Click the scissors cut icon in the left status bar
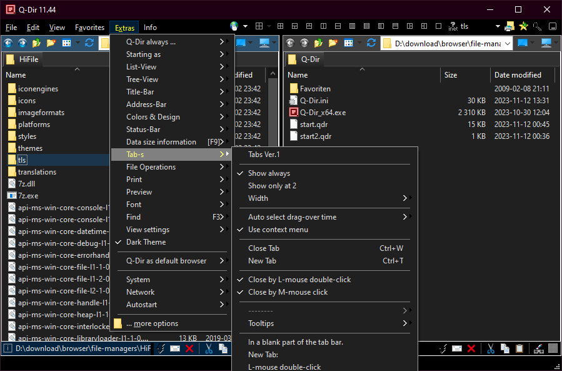The height and width of the screenshot is (371, 562). click(x=209, y=348)
